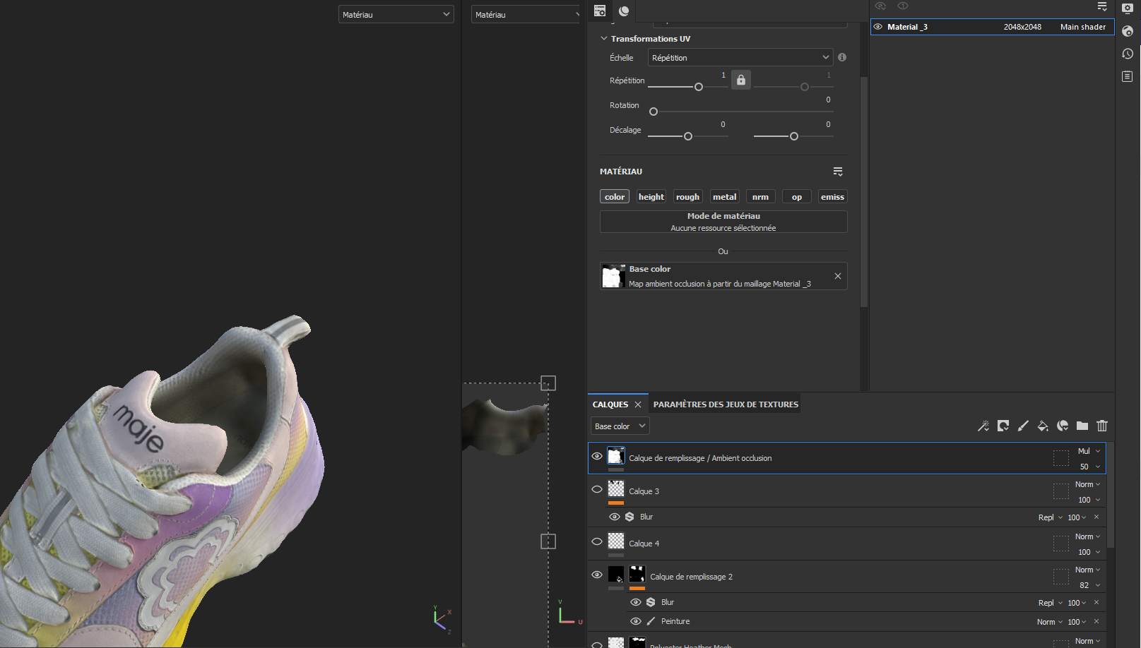Switch to Paramètres des jeux de textures tab
1141x648 pixels.
tap(726, 404)
